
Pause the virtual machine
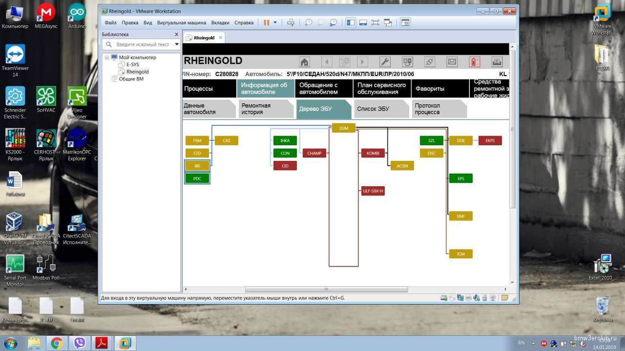pyautogui.click(x=267, y=22)
